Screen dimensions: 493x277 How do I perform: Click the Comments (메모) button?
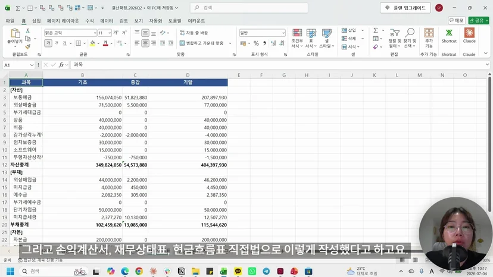457,20
